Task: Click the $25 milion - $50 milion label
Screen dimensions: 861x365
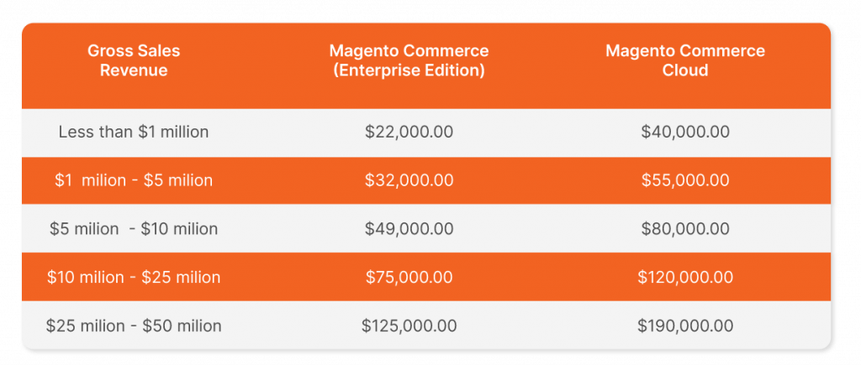Action: point(134,326)
